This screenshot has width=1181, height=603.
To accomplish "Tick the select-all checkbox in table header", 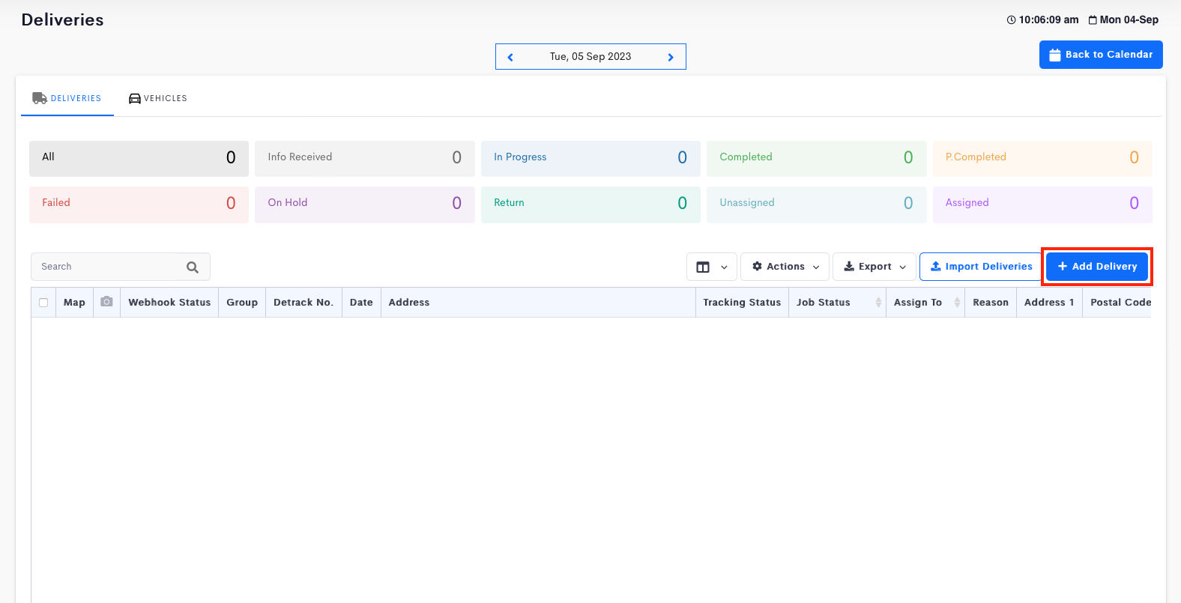I will pos(43,303).
